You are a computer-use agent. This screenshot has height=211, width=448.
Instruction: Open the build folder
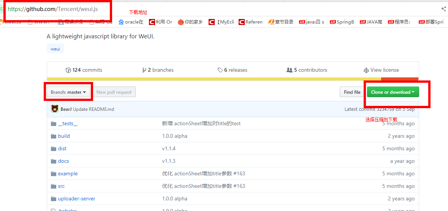click(x=64, y=136)
